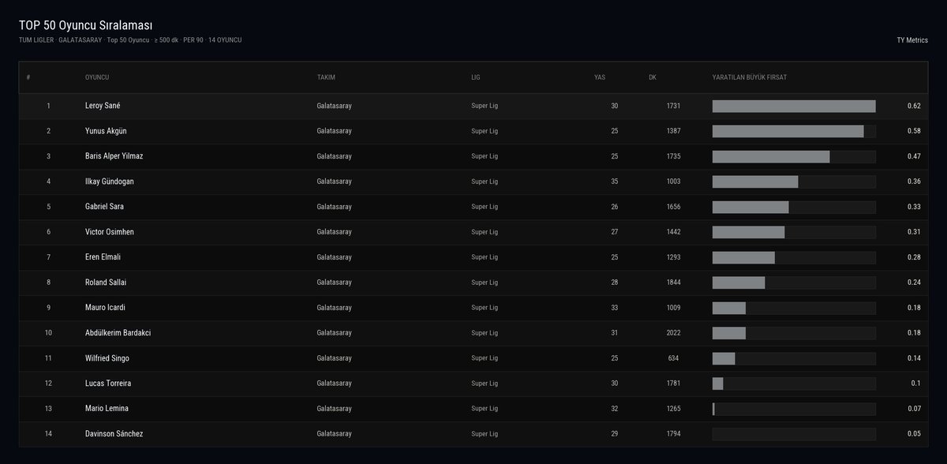The image size is (947, 464).
Task: Select player name Baris Alper Yilmaz
Action: (114, 156)
